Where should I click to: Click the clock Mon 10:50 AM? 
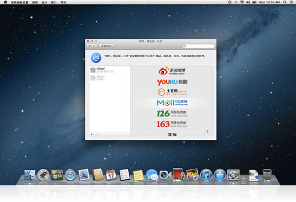click(269, 2)
